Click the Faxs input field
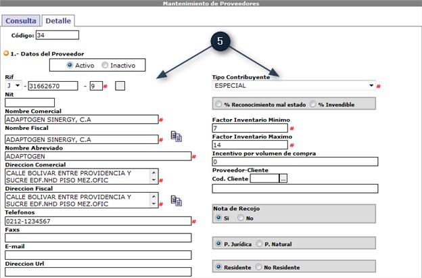This screenshot has width=422, height=278. click(98, 238)
